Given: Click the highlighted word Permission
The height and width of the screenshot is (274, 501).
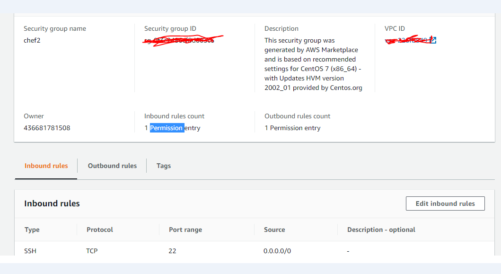Looking at the screenshot, I should pyautogui.click(x=167, y=128).
